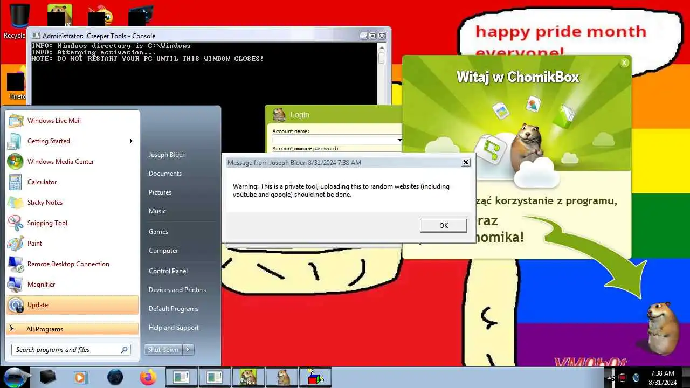This screenshot has width=690, height=388.
Task: Open Account name dropdown in Login window
Action: (x=399, y=140)
